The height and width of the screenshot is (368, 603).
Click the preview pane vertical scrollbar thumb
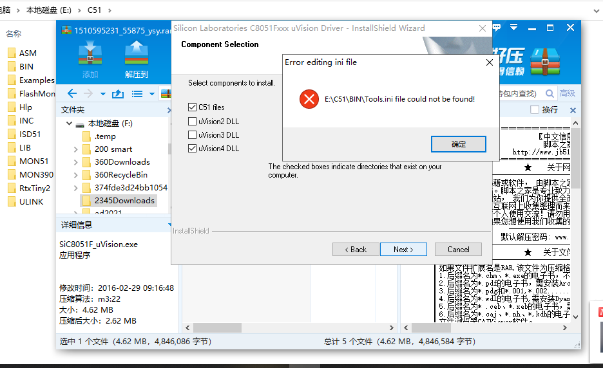[x=575, y=158]
